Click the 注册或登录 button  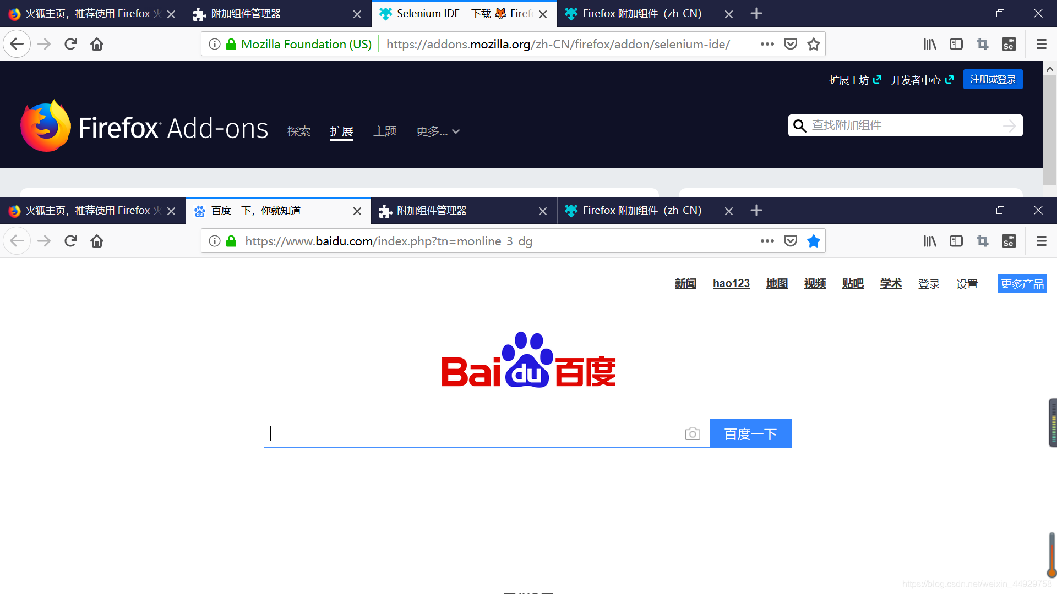point(993,79)
